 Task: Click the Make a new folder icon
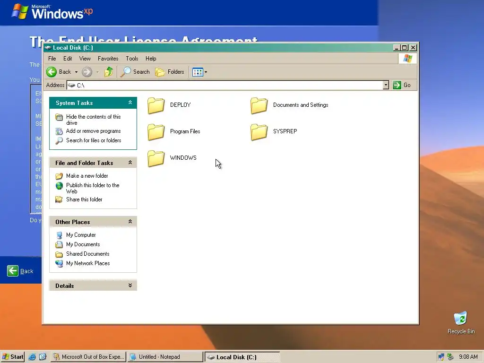click(59, 176)
